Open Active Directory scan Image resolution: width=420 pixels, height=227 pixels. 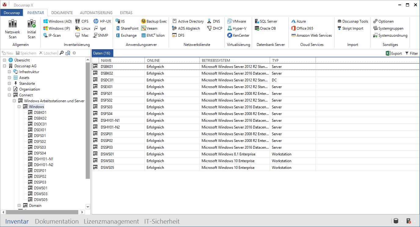pyautogui.click(x=188, y=21)
